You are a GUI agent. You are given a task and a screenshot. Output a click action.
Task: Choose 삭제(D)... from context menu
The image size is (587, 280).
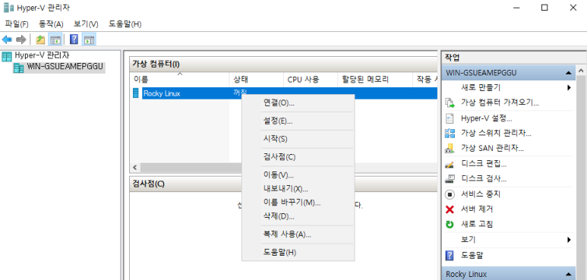click(x=298, y=216)
